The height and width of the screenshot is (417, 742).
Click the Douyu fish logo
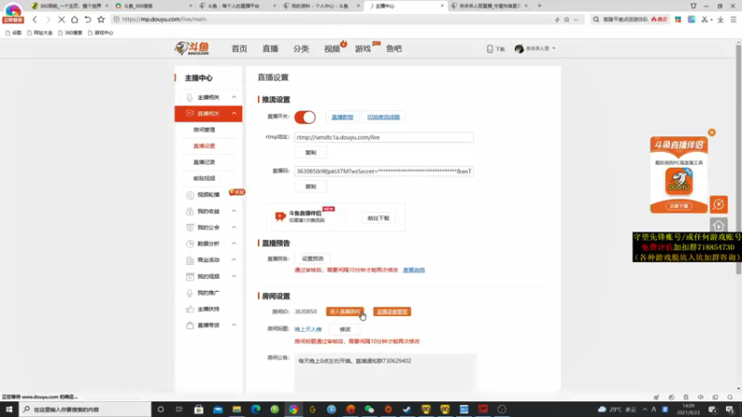(x=192, y=48)
